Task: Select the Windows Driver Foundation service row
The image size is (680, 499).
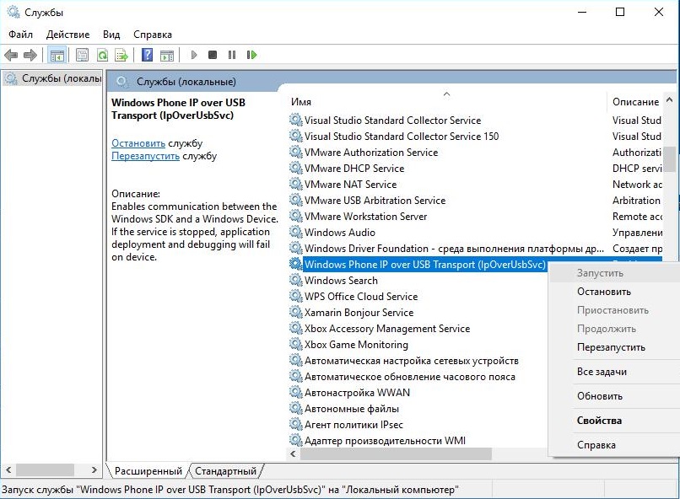Action: pos(454,248)
